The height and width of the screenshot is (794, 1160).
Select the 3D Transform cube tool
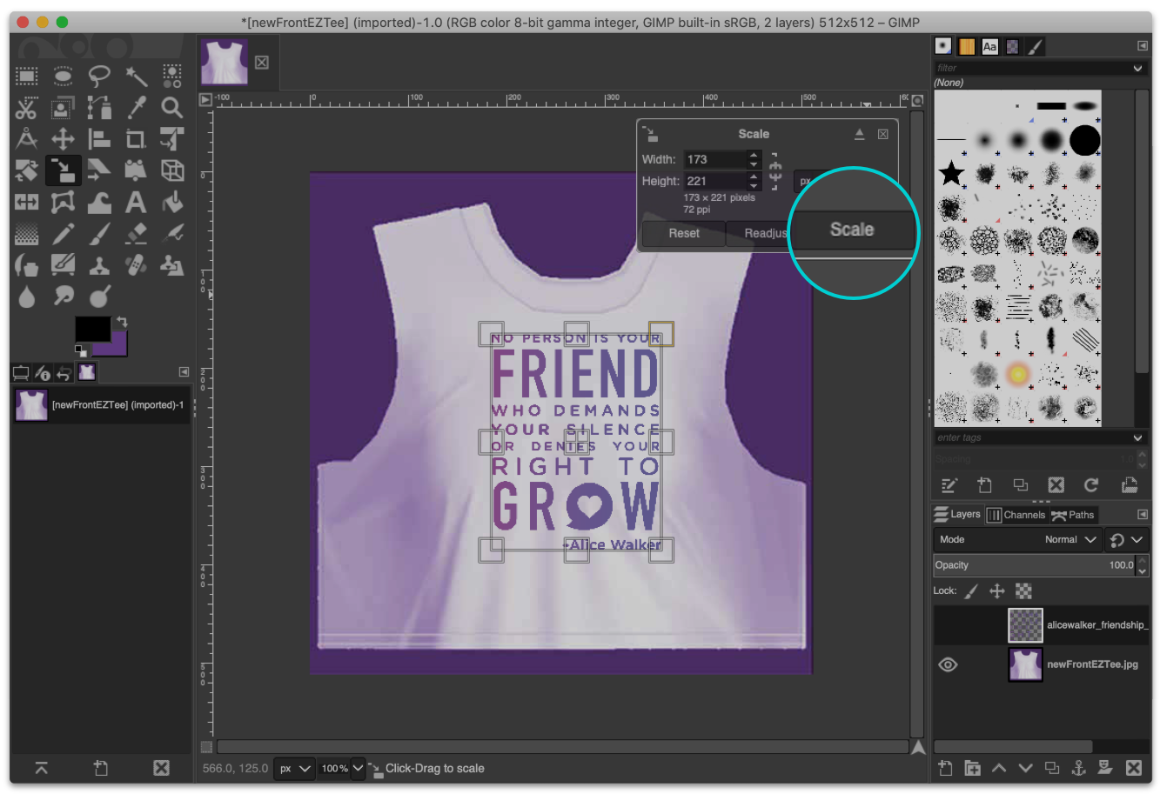pos(172,170)
